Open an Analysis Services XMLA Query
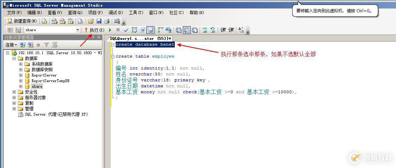The image size is (396, 168). click(x=71, y=21)
